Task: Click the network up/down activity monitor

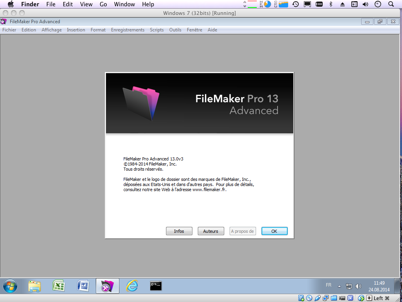Action: pyautogui.click(x=250, y=4)
